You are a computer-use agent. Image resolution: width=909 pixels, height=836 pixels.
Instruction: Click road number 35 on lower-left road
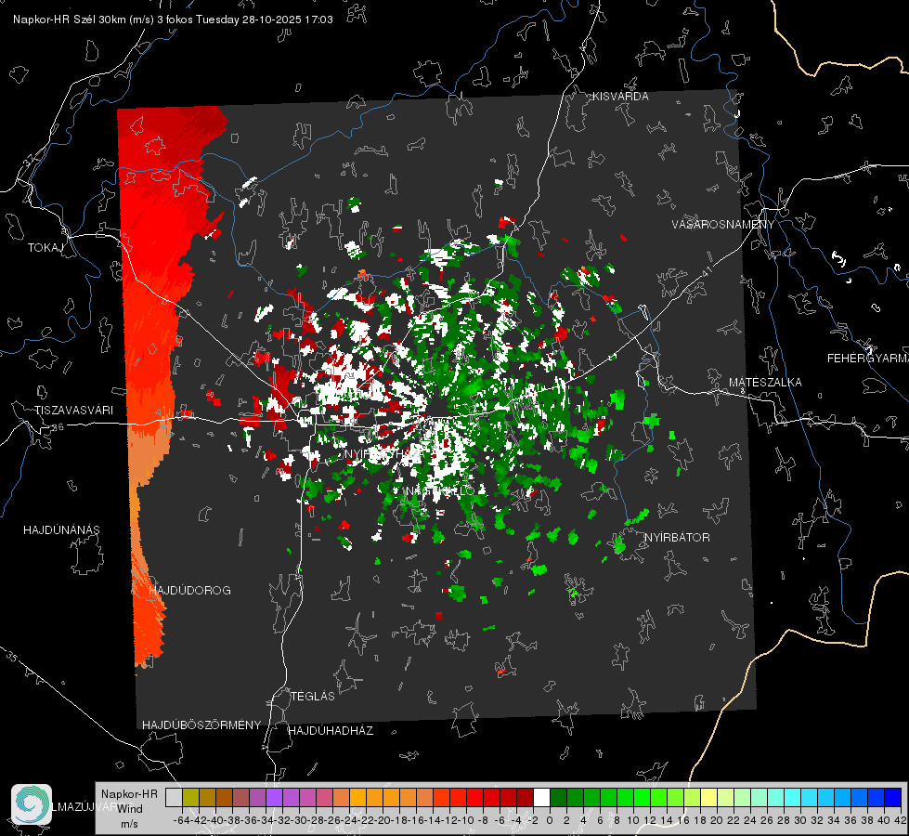(x=11, y=656)
